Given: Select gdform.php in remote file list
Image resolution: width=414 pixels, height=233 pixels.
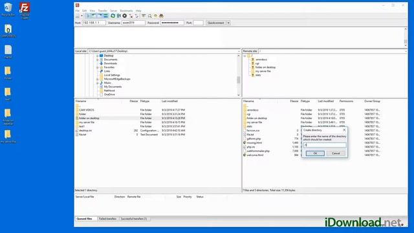Looking at the screenshot, I should coord(254,139).
